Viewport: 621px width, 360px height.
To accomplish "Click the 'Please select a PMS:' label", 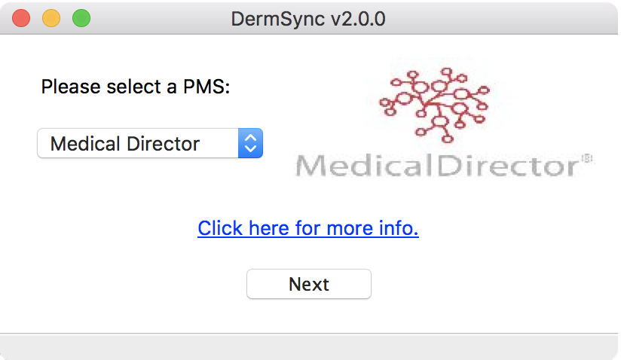I will [x=136, y=86].
